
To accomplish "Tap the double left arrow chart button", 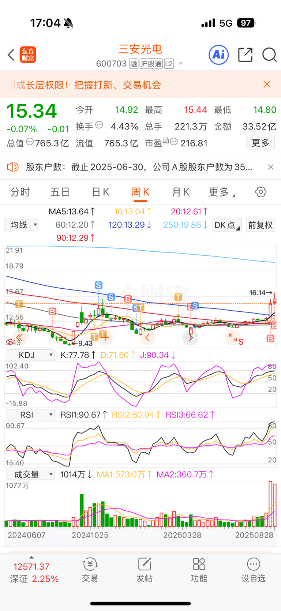I will pyautogui.click(x=20, y=337).
